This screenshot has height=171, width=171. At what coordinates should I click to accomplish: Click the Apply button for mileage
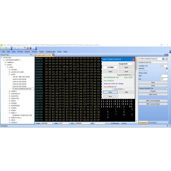126,67
